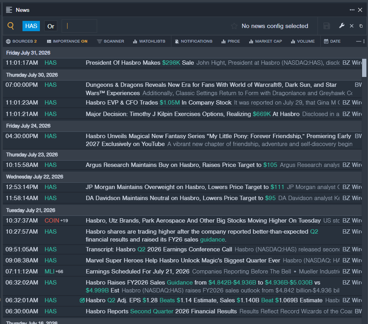Viewport: 368px width, 324px height.
Task: Open Hasbro Q2 Adj. EPS $1.28 Beats headline
Action: (204, 300)
